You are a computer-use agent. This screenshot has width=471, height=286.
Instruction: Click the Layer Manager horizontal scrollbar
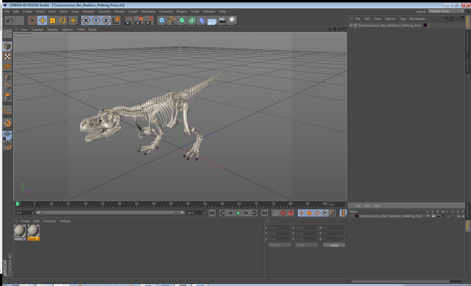coord(401,281)
